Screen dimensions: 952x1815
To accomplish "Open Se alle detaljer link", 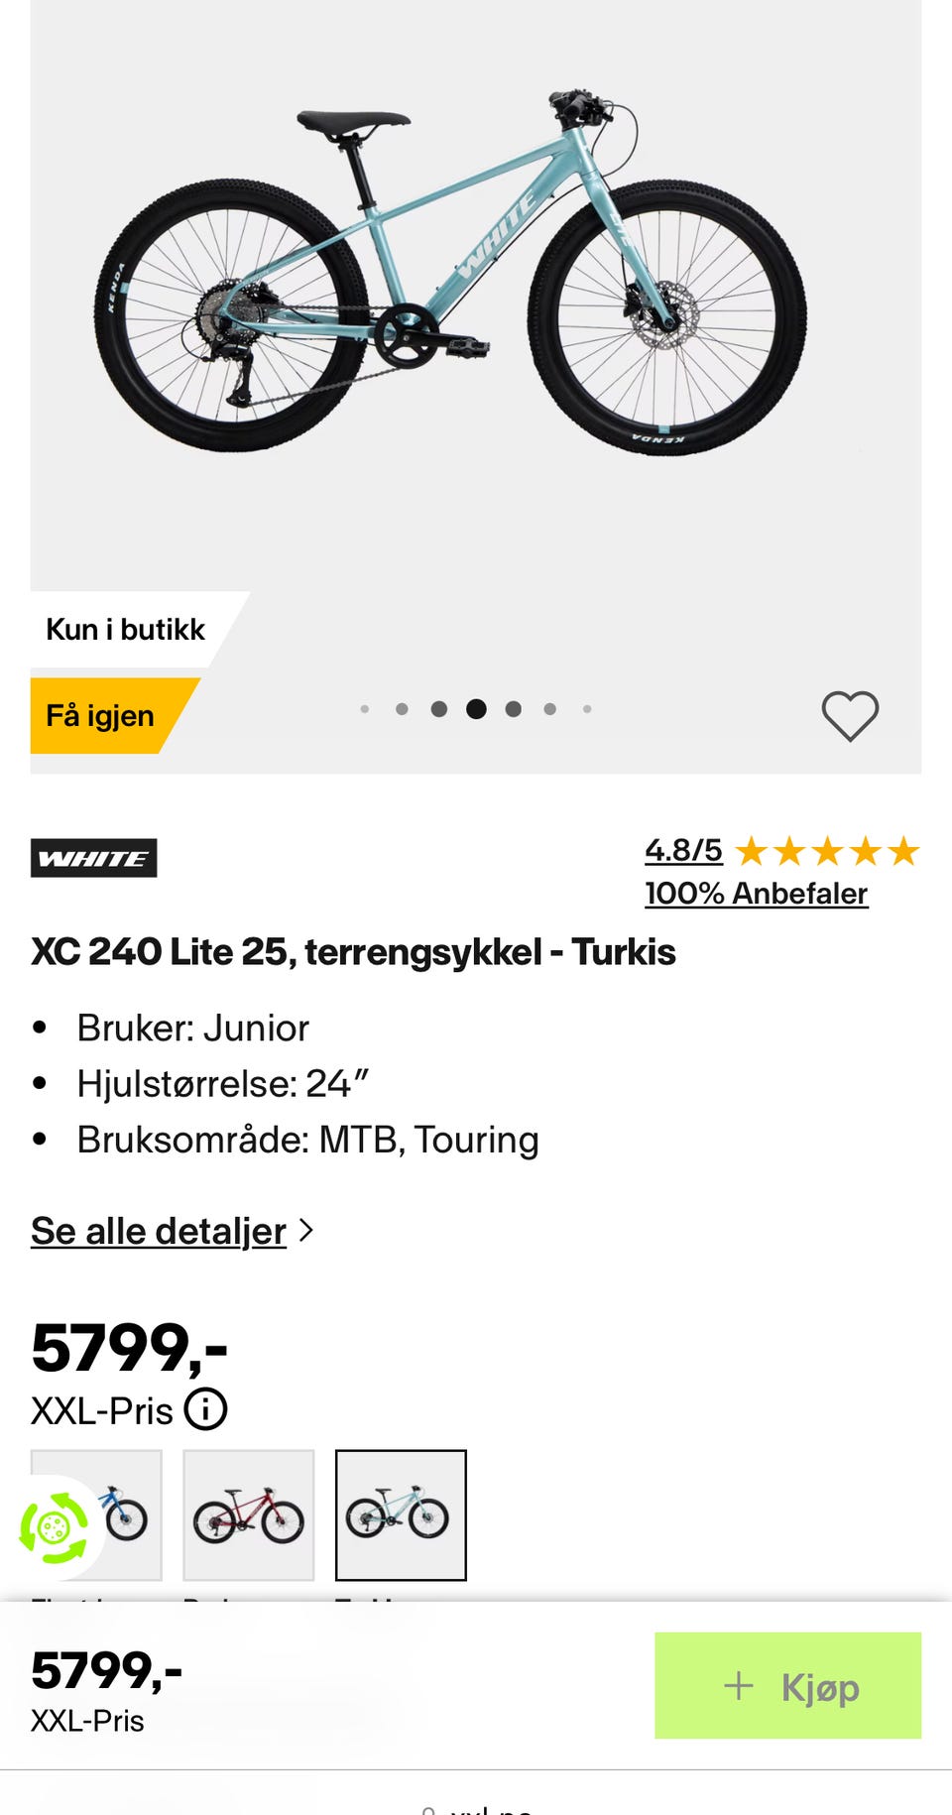I will [159, 1231].
